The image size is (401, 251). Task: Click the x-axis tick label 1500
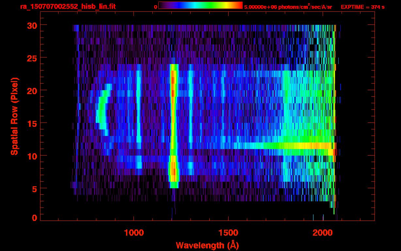[228, 233]
